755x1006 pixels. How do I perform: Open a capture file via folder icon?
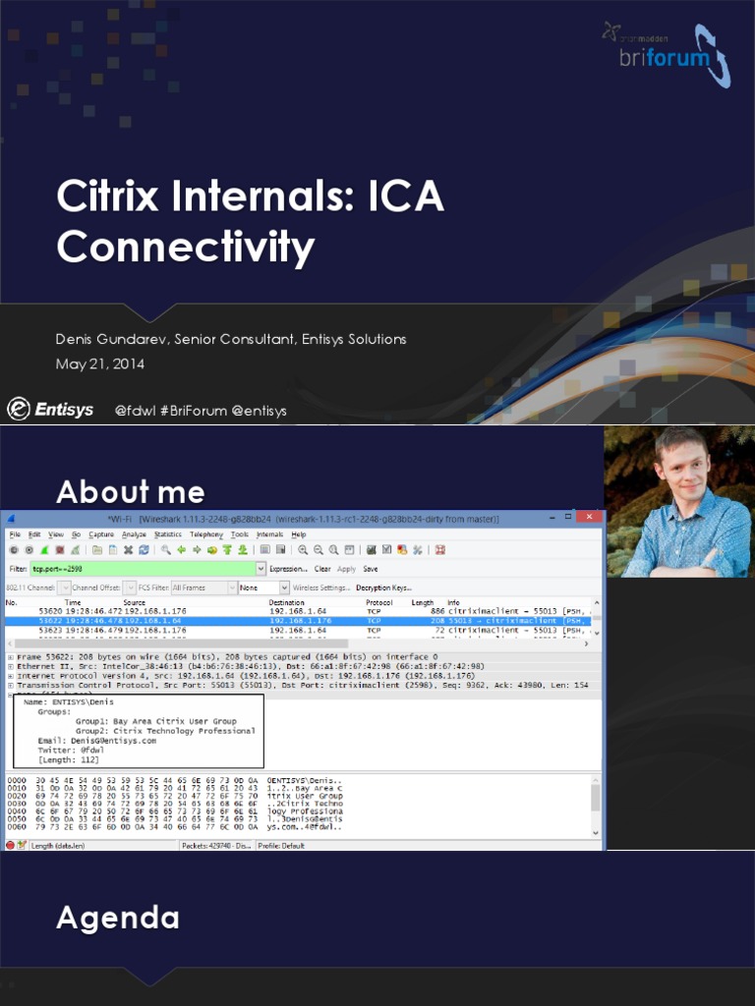coord(97,550)
